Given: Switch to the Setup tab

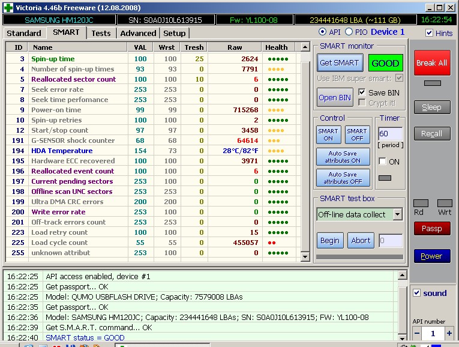Looking at the screenshot, I should (175, 33).
